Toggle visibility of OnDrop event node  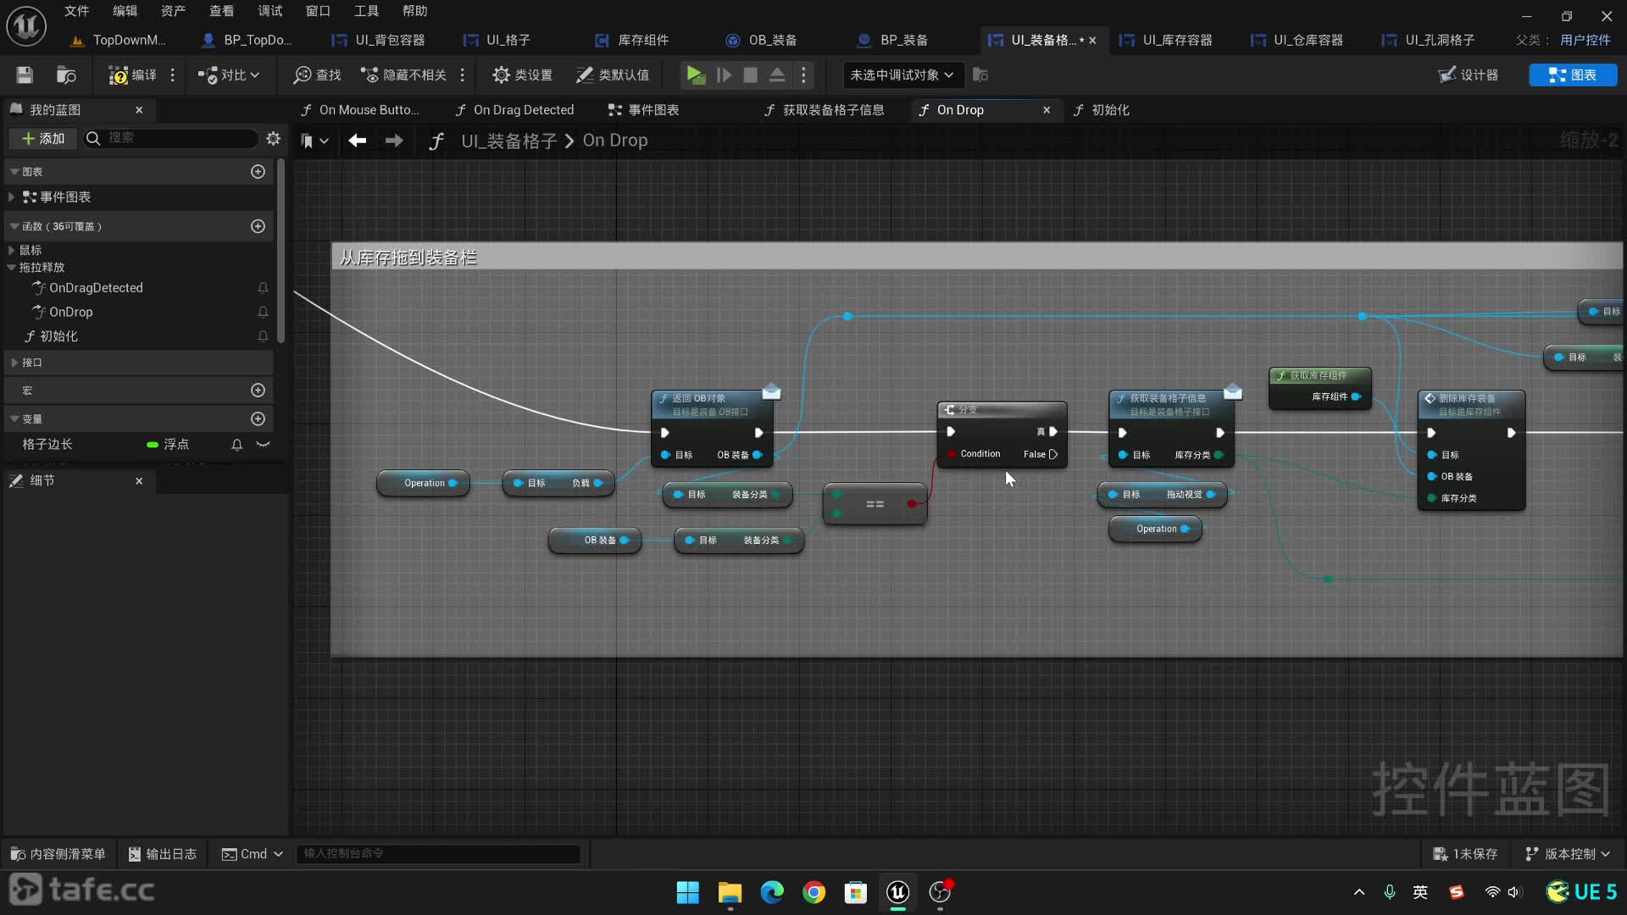click(x=263, y=312)
